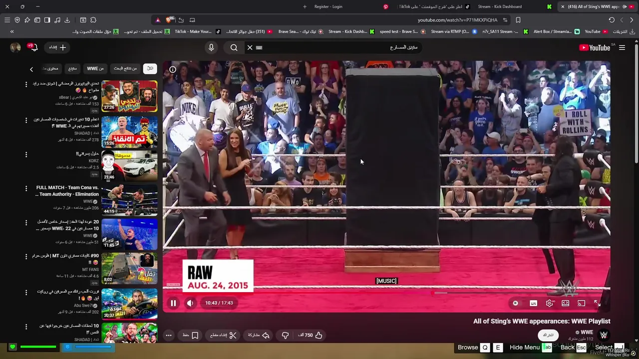Switch to theater mode view
This screenshot has height=359, width=639.
point(566,303)
